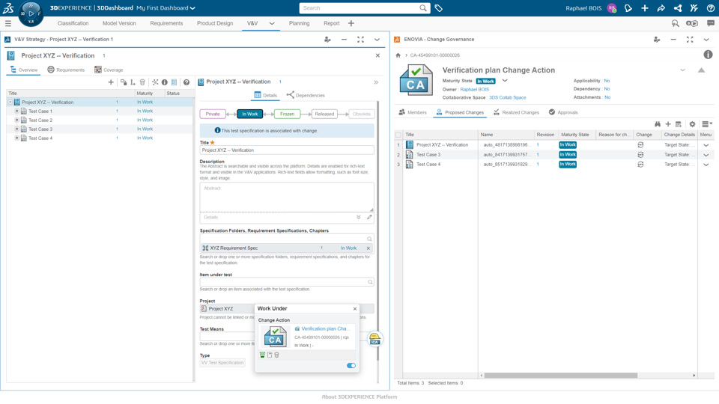Open the help question mark icon in header
Image resolution: width=719 pixels, height=404 pixels.
coord(710,7)
